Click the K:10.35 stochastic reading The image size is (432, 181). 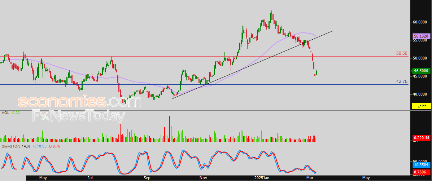point(40,146)
